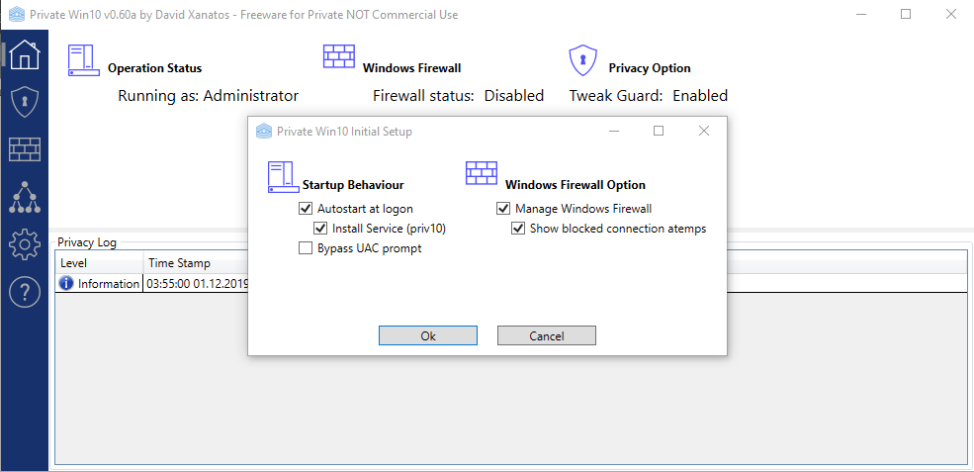Uncheck Install Service (priv10)
The width and height of the screenshot is (974, 472).
320,229
